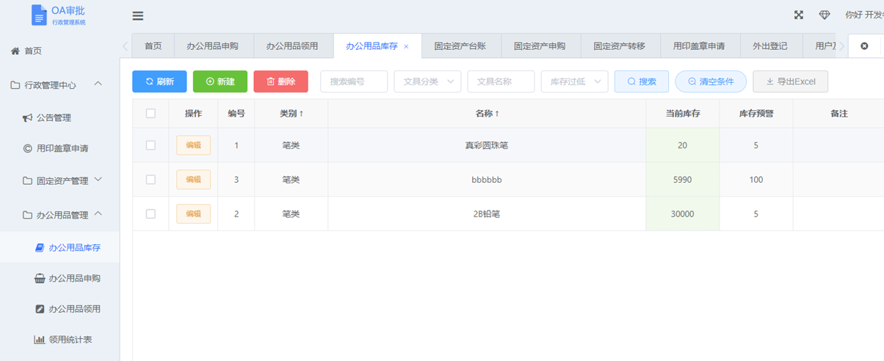
Task: Click 编辑 for 真彩圆珠笔 row
Action: coord(193,145)
